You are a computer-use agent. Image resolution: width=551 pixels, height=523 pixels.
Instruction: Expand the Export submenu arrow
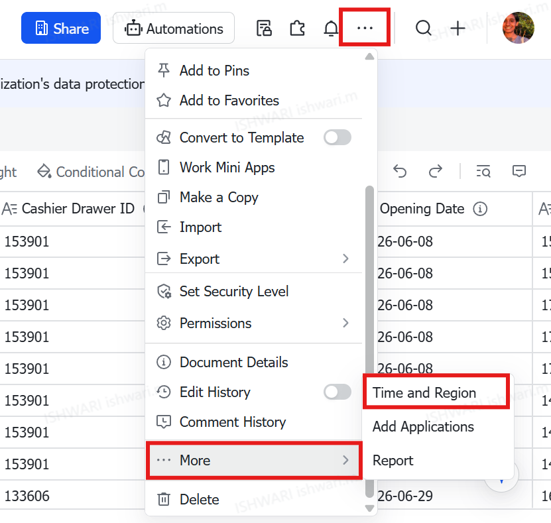tap(345, 259)
